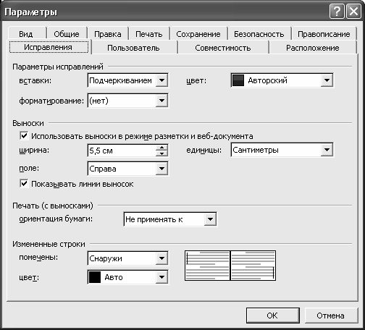365x330 pixels.
Task: Click the question mark help icon
Action: tap(337, 12)
